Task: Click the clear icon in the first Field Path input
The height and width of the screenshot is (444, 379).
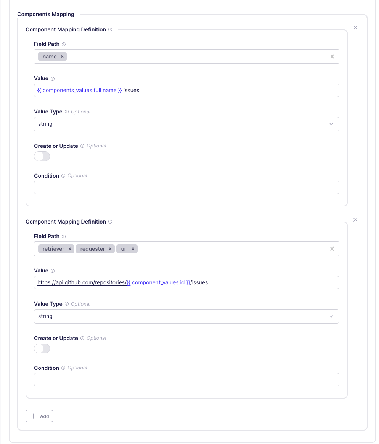Action: pyautogui.click(x=332, y=56)
